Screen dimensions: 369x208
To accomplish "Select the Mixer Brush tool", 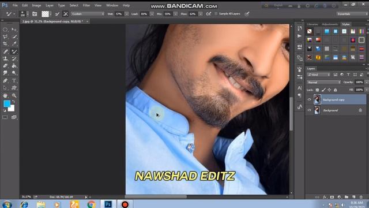I will [x=14, y=51].
